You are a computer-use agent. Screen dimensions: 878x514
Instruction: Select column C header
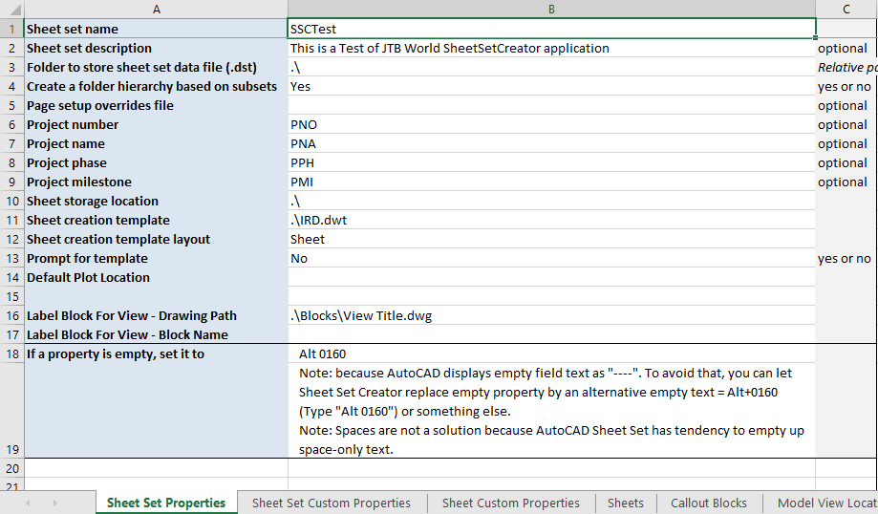coord(846,9)
